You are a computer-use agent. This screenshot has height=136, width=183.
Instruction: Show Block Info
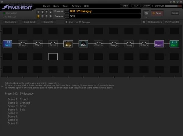click(x=48, y=22)
